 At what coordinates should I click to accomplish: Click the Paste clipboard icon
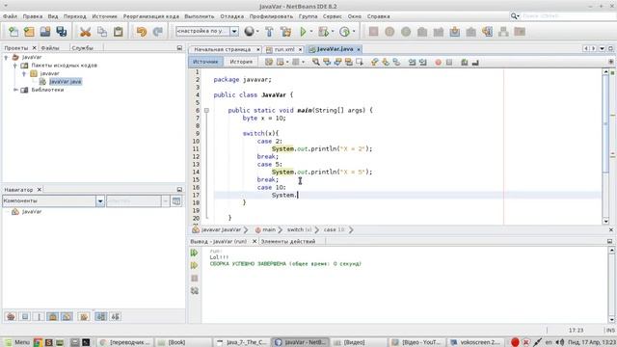[x=118, y=32]
